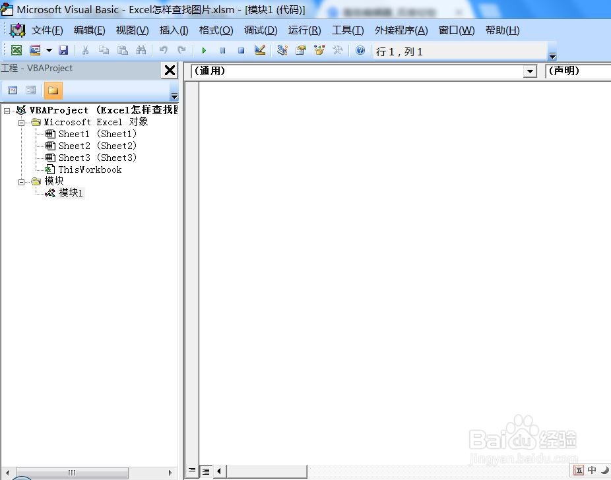Screen dimensions: 611x480
Task: Click project panel scroll left arrow
Action: (x=7, y=473)
